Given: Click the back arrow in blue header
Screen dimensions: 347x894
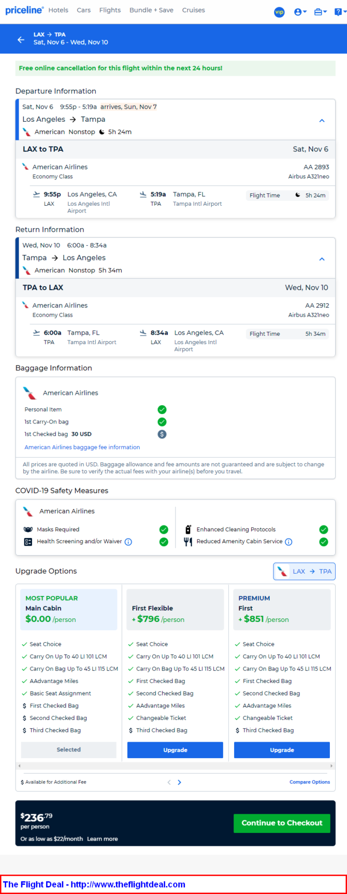Looking at the screenshot, I should click(21, 39).
